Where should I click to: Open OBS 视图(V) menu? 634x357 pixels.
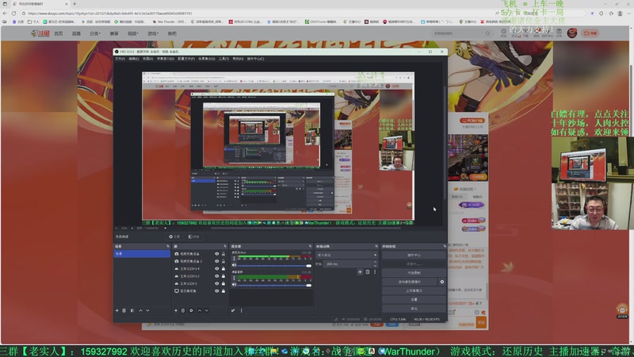coord(148,59)
